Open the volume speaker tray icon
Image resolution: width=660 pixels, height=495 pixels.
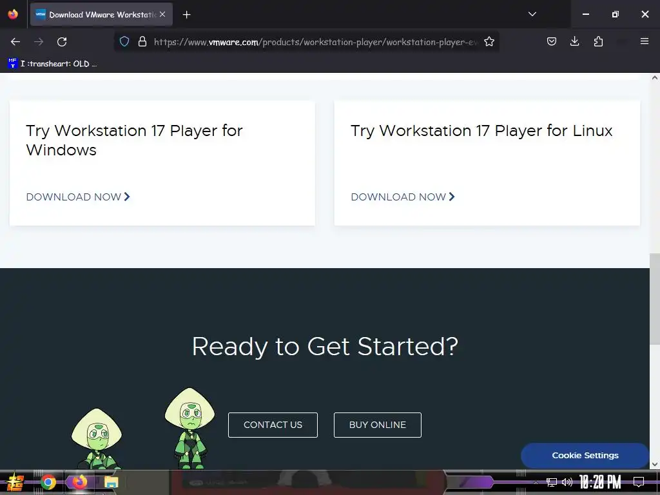click(567, 482)
